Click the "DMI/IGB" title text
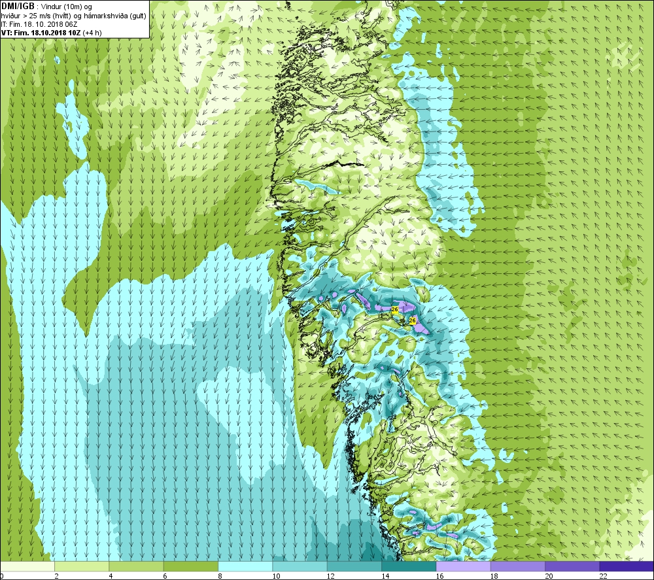Screen dimensions: 654x580 [x=18, y=7]
